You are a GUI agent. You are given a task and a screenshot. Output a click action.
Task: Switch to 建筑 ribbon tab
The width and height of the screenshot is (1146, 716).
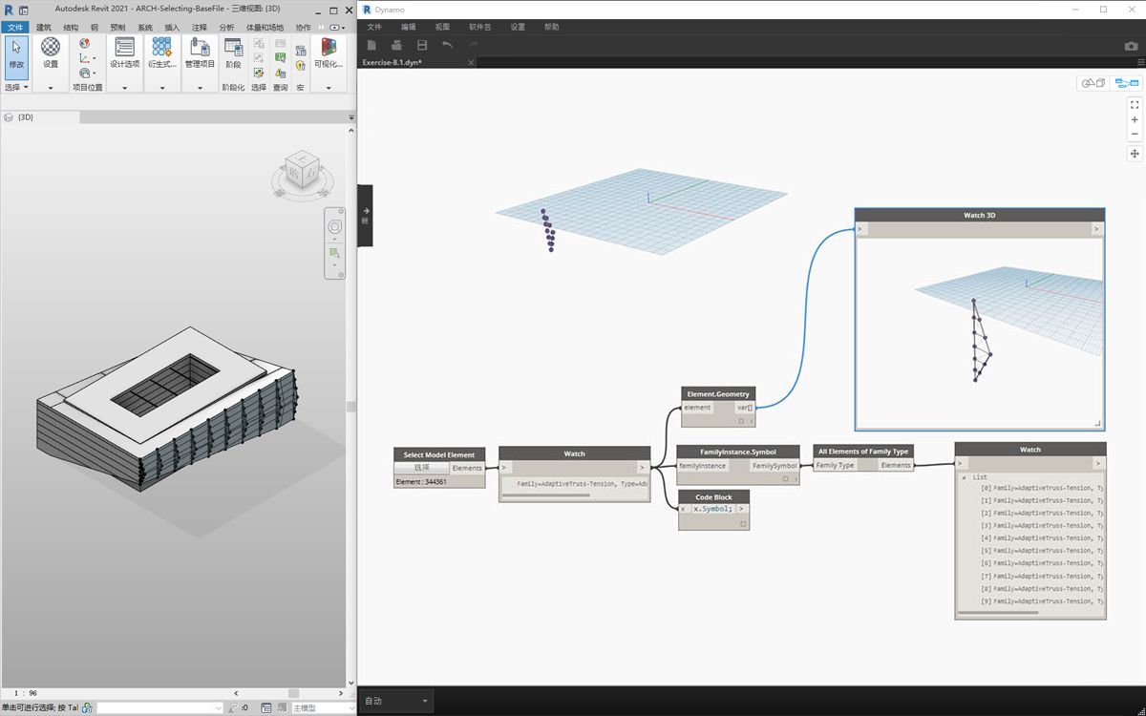(x=44, y=28)
